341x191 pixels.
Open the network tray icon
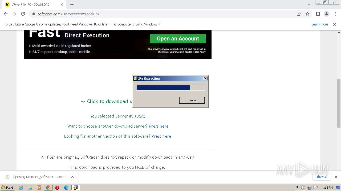tap(309, 188)
